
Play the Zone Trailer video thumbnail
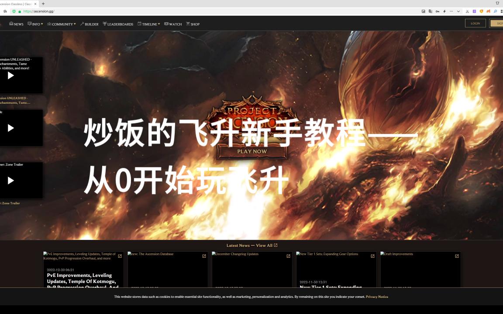tap(10, 180)
